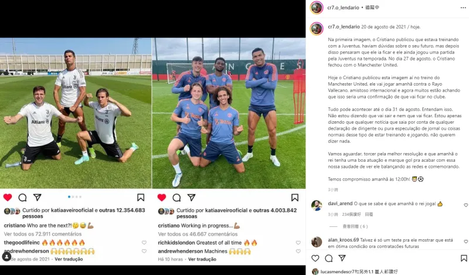469x275 pixels.
Task: Click the Juventus training photo
Action: (76, 113)
